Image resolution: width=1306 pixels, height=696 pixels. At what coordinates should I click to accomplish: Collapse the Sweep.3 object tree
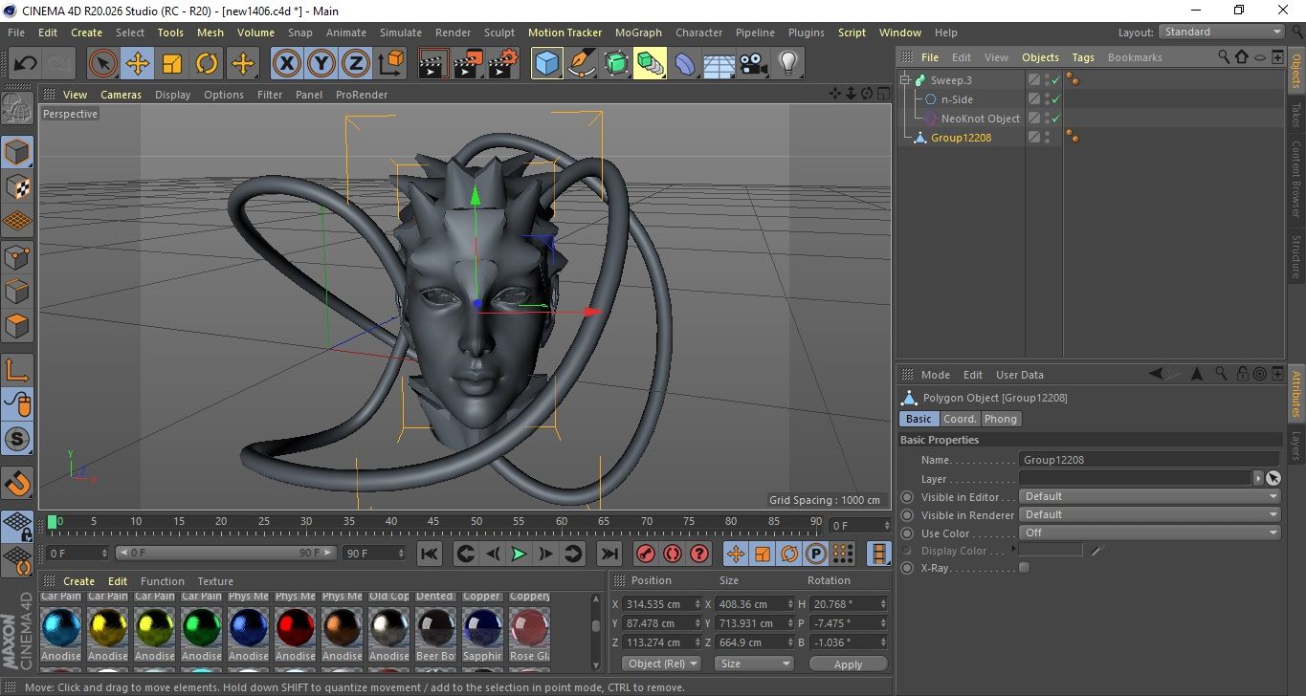pos(905,80)
